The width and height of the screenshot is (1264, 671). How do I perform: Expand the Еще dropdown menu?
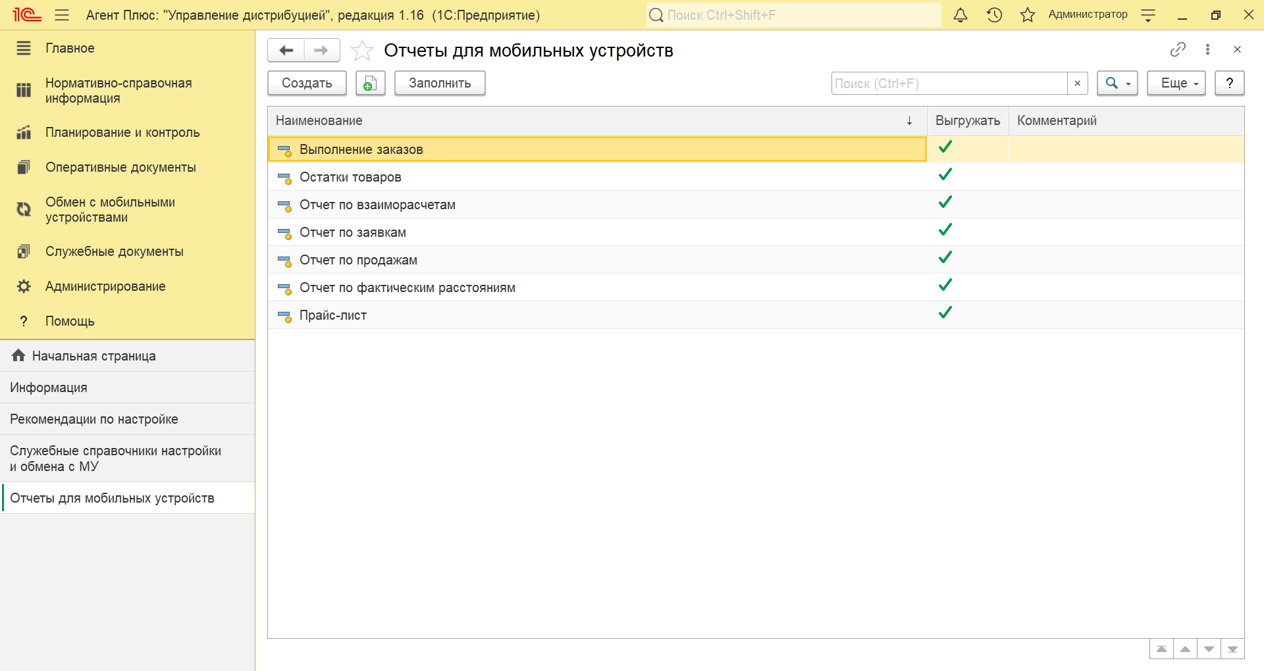pyautogui.click(x=1176, y=84)
